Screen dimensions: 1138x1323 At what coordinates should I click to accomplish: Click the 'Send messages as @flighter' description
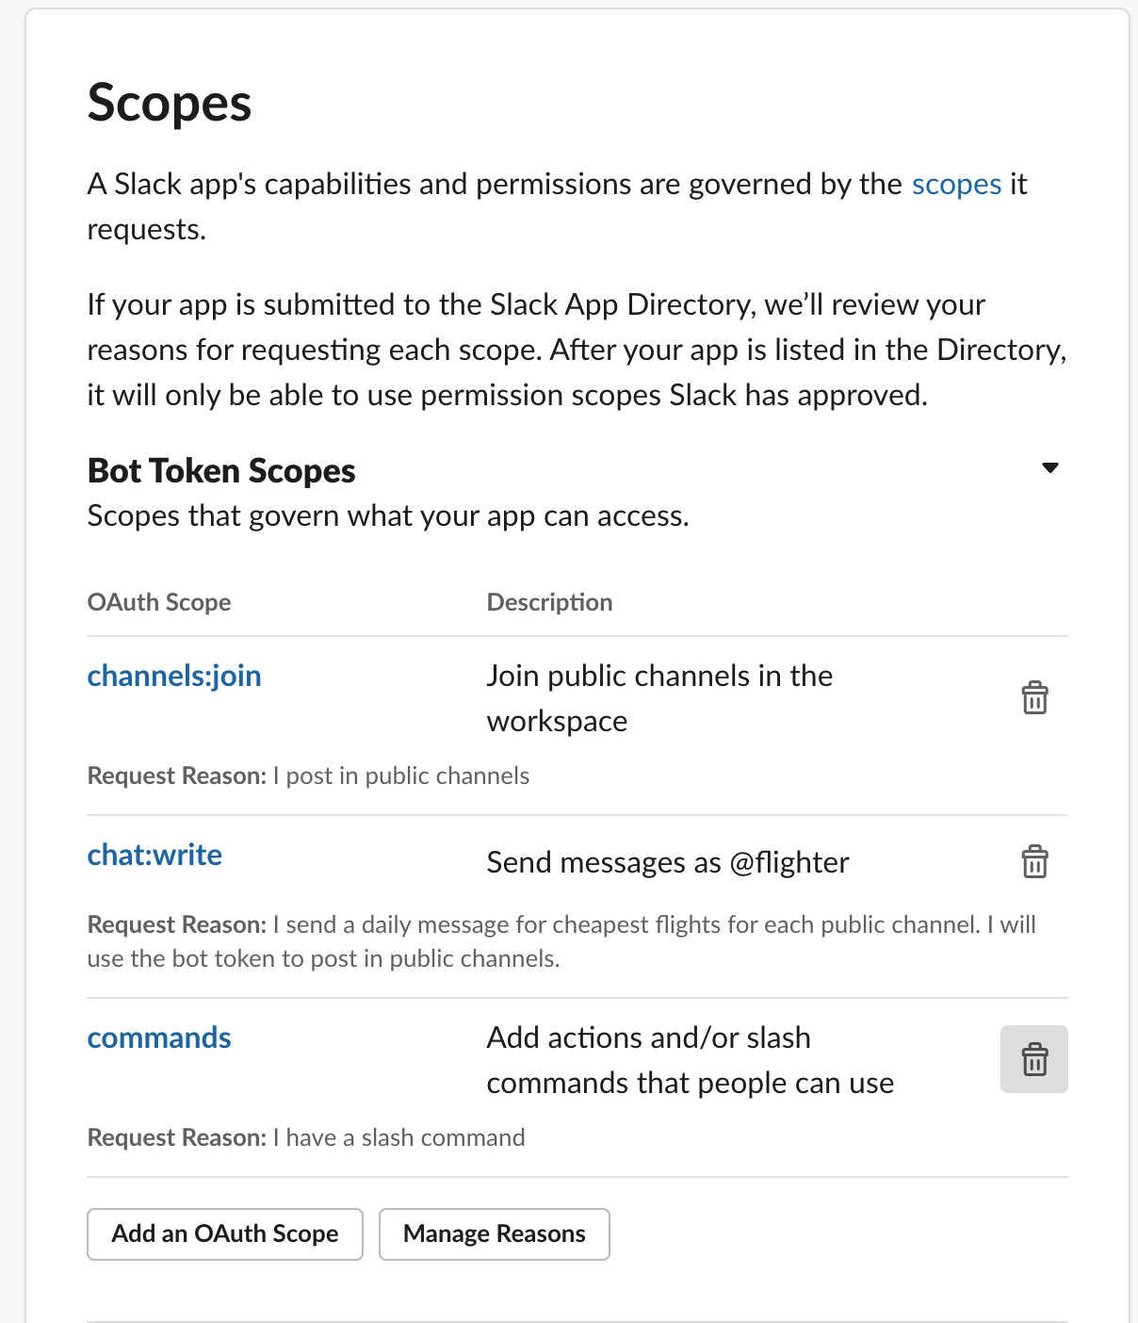(668, 862)
